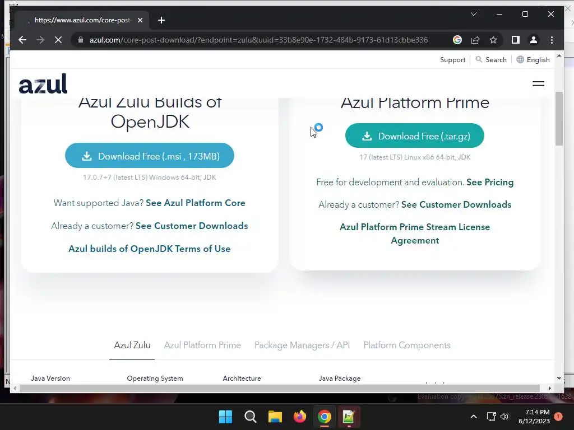
Task: Launch Firefox from the taskbar
Action: [x=299, y=417]
